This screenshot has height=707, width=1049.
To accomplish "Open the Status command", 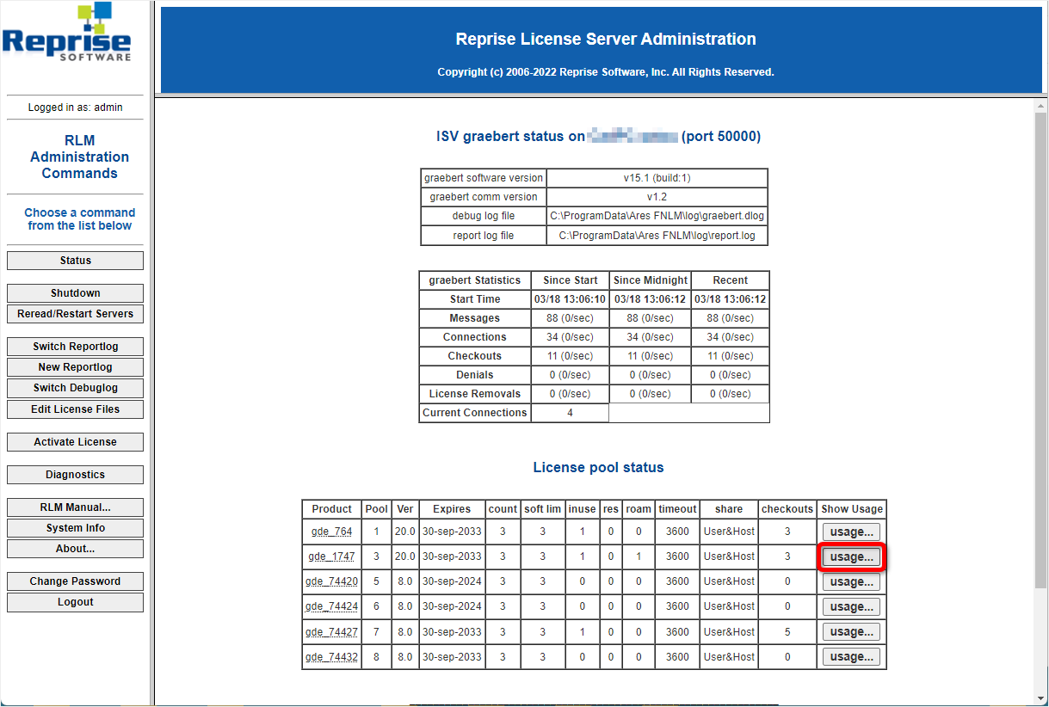I will click(x=76, y=261).
